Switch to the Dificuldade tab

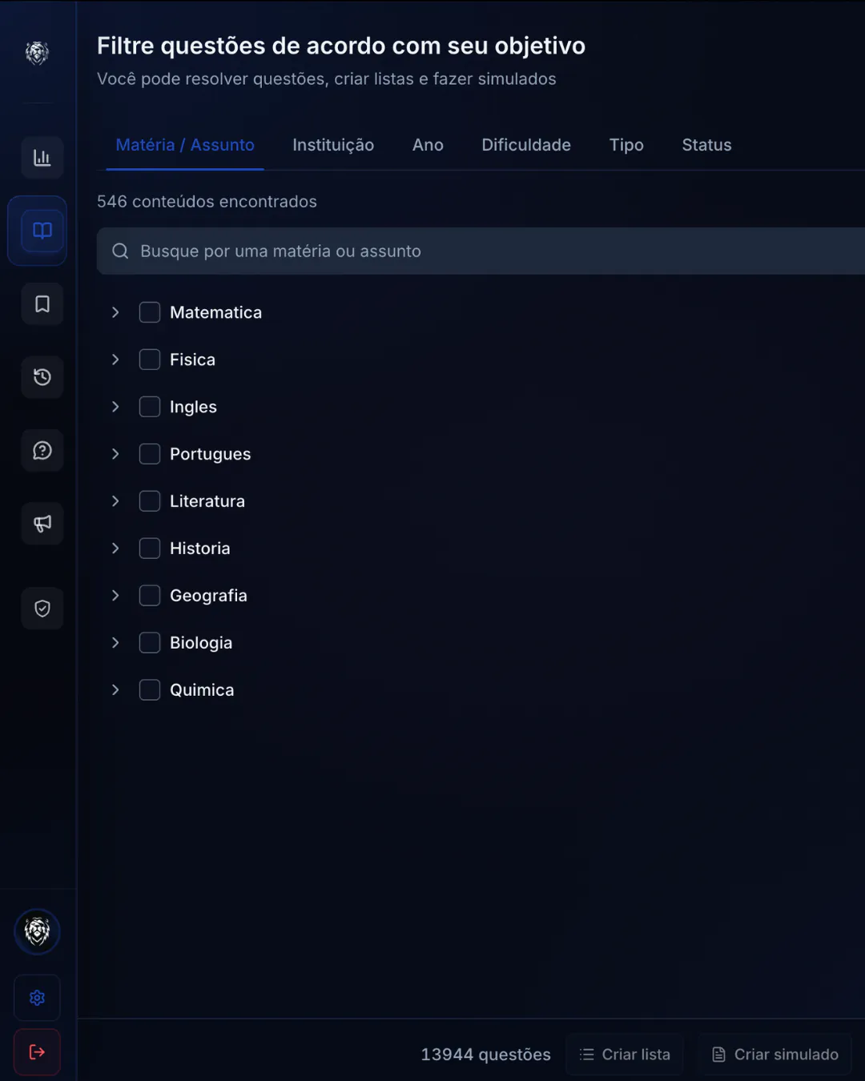(526, 145)
